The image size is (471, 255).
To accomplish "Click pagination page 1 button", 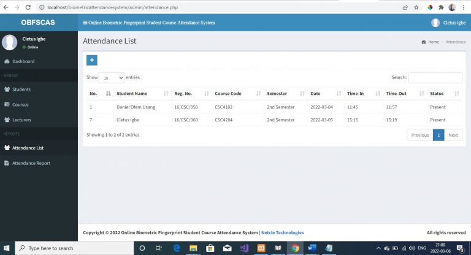I will (438, 135).
